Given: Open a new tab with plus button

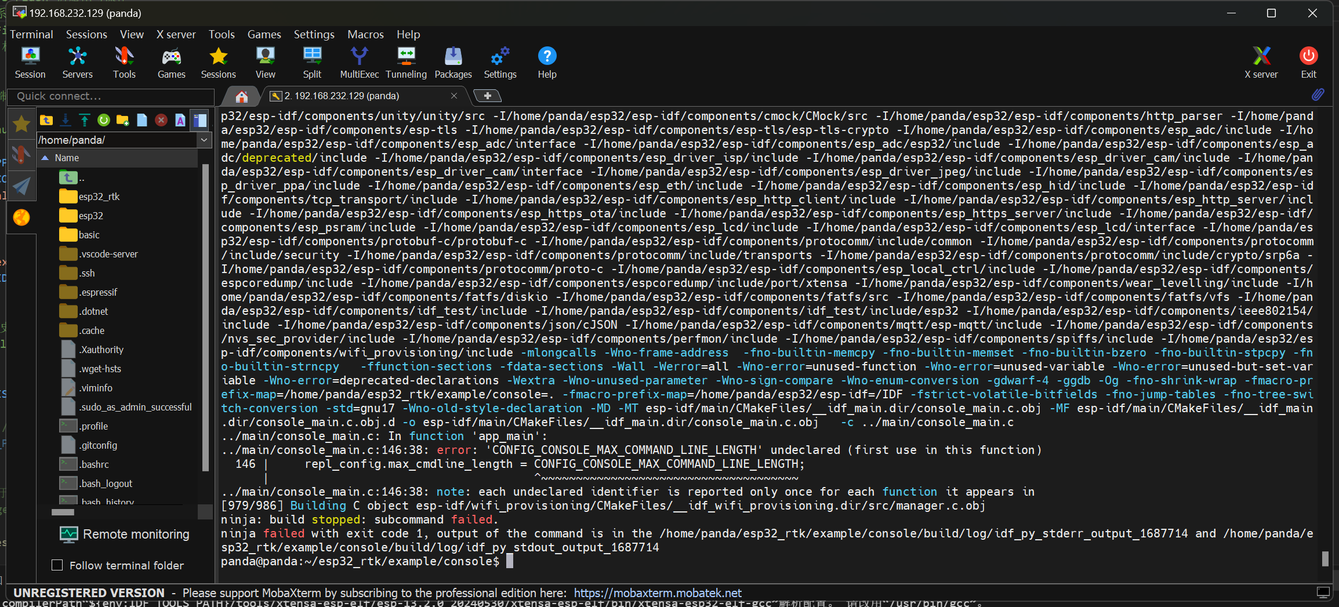Looking at the screenshot, I should 487,96.
